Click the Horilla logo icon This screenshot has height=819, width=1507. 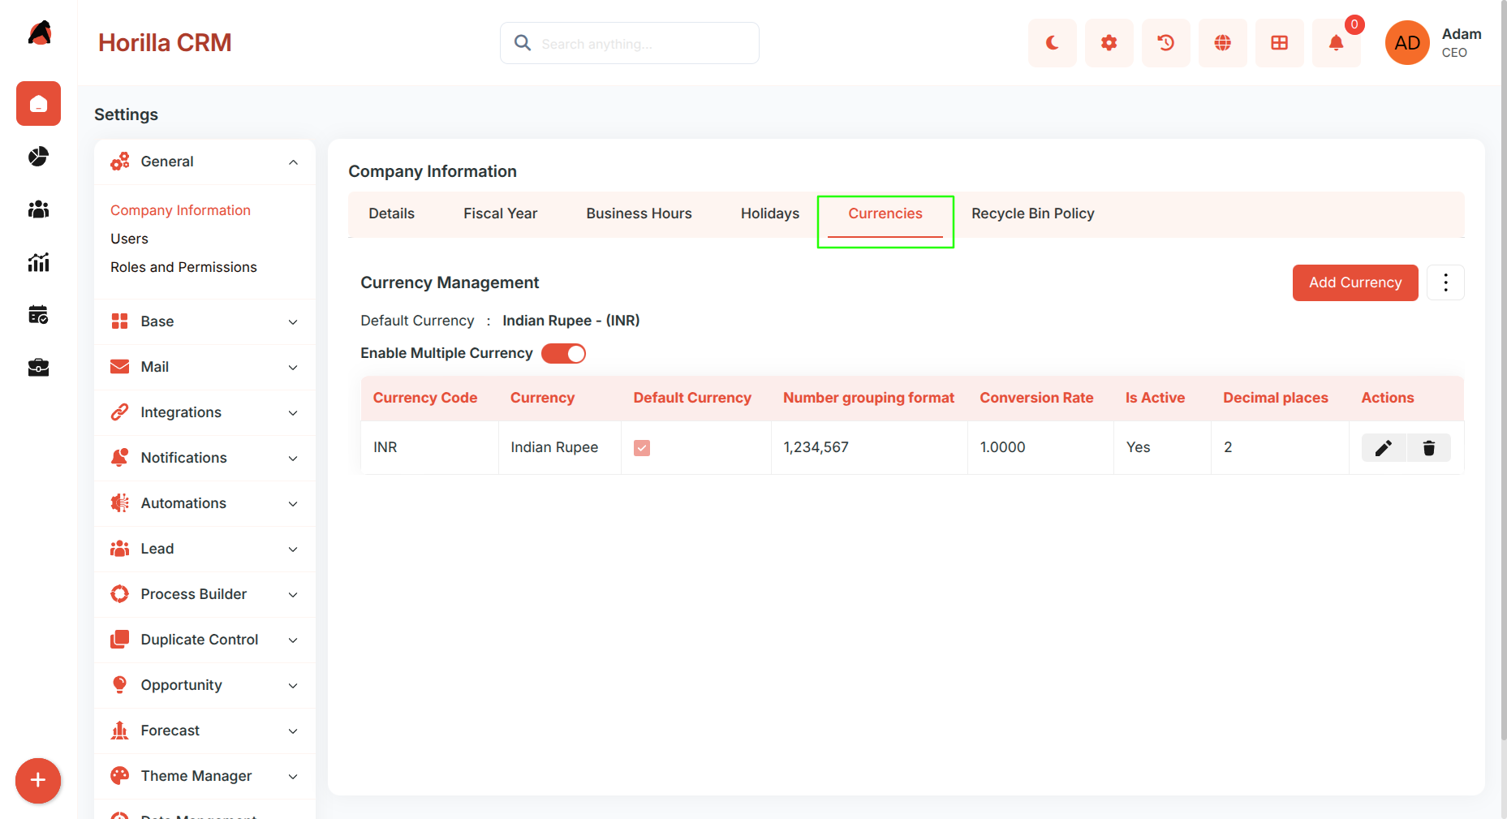click(39, 33)
